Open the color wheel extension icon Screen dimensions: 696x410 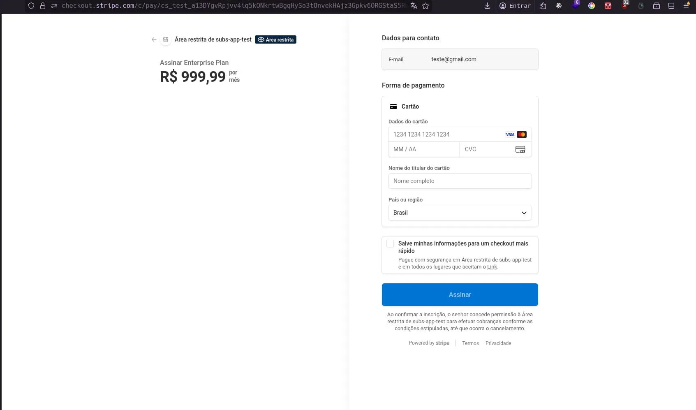592,6
